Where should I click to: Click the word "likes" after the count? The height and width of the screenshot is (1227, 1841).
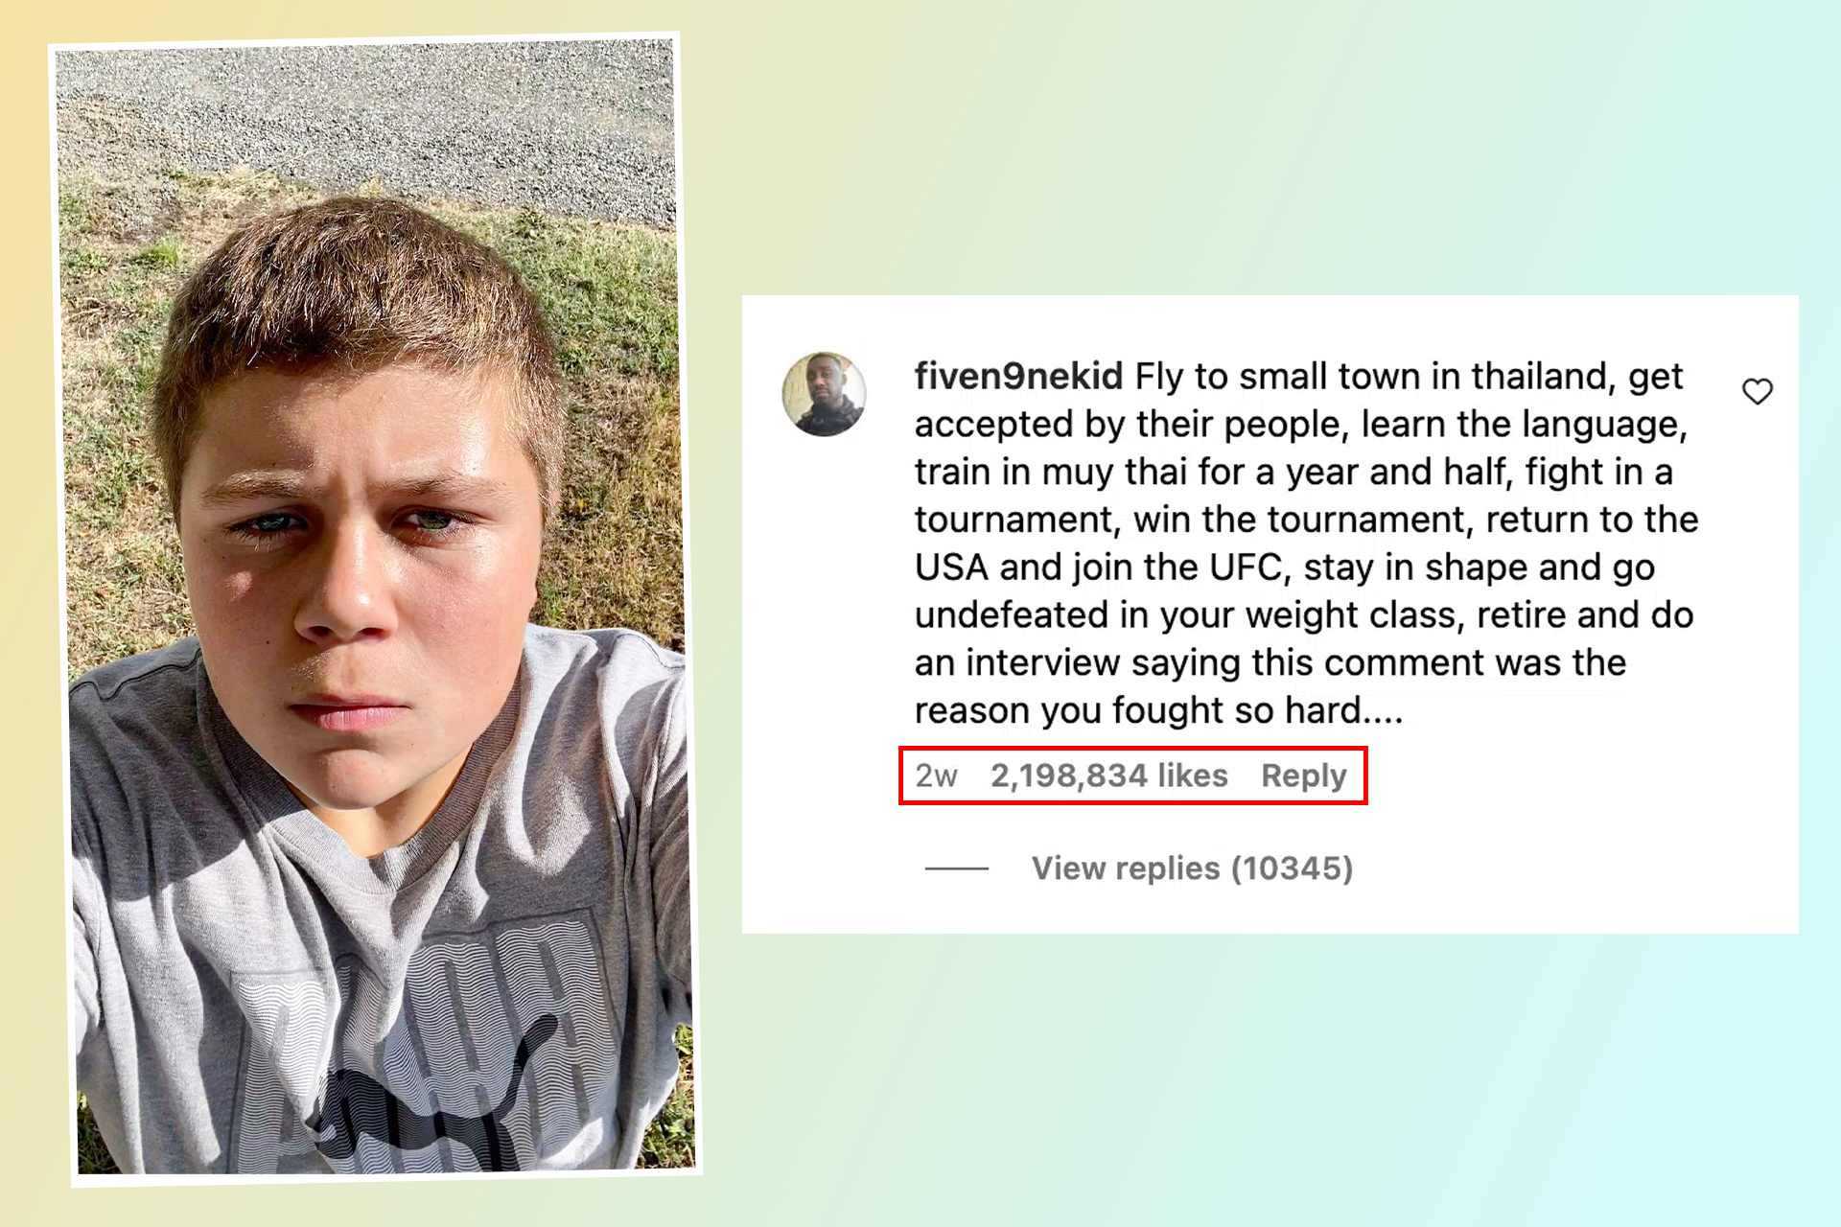pos(1192,776)
